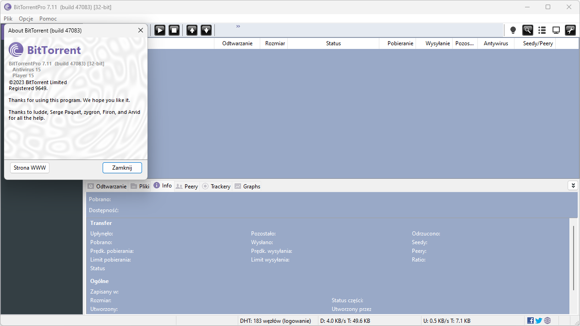
Task: Sort by Wysyłanie column header
Action: [x=434, y=43]
